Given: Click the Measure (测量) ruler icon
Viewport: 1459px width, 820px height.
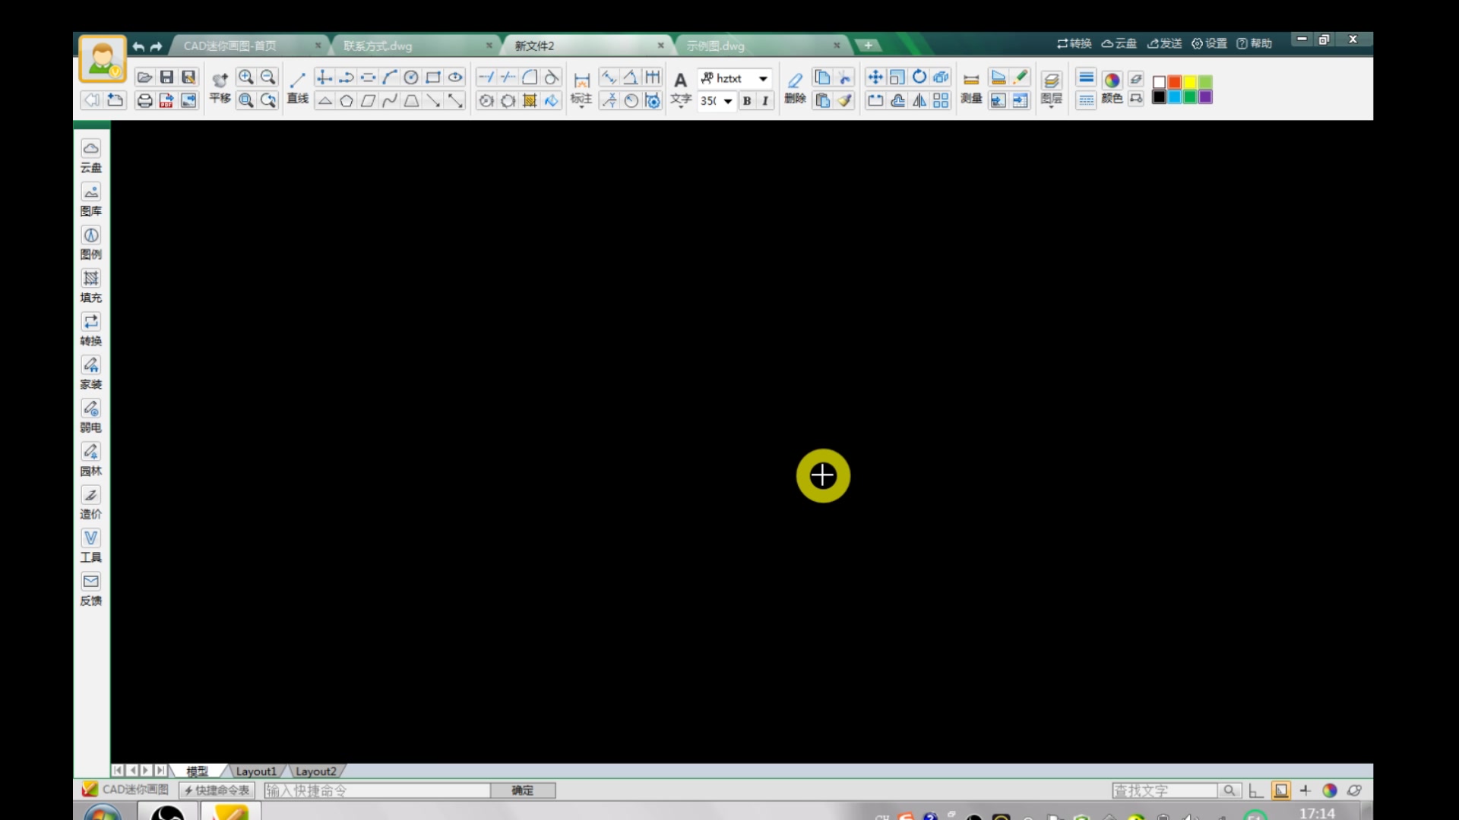Looking at the screenshot, I should (x=971, y=87).
